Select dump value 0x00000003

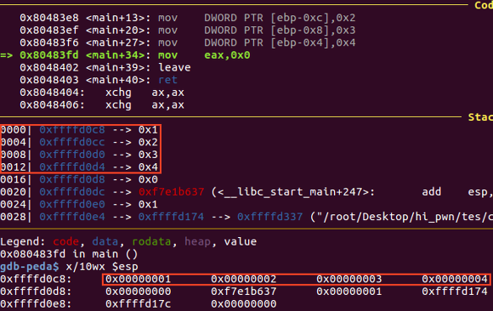349,279
